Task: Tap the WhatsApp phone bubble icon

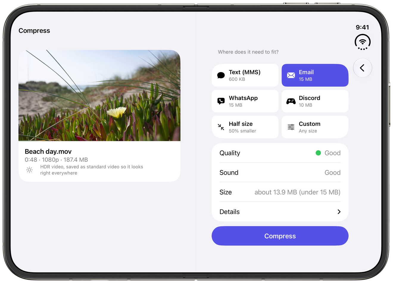Action: click(221, 101)
